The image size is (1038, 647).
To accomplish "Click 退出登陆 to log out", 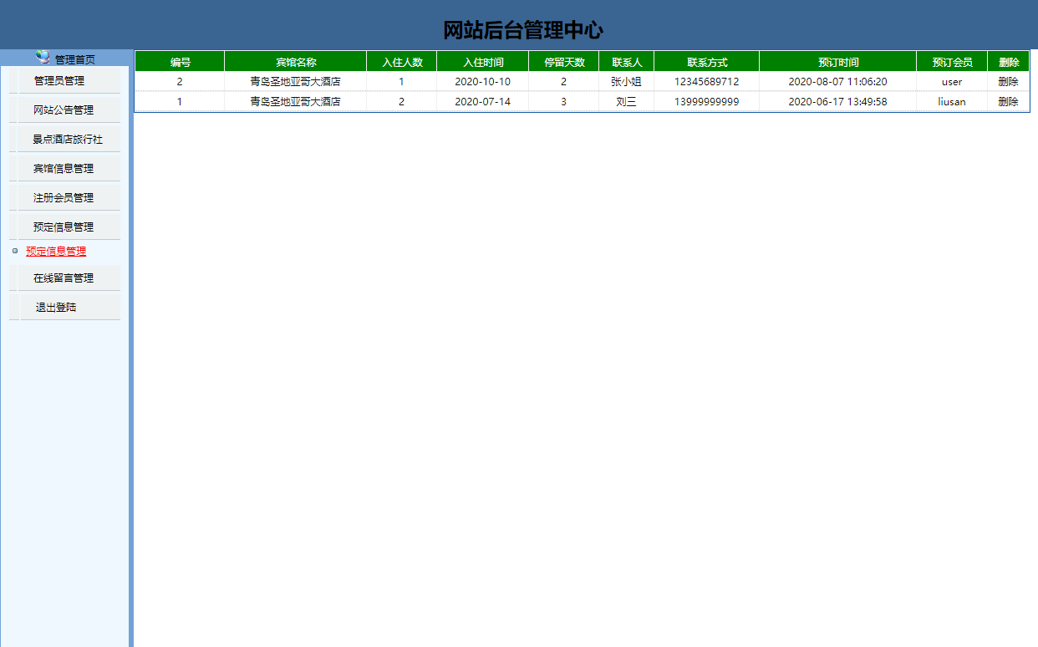I will [64, 306].
